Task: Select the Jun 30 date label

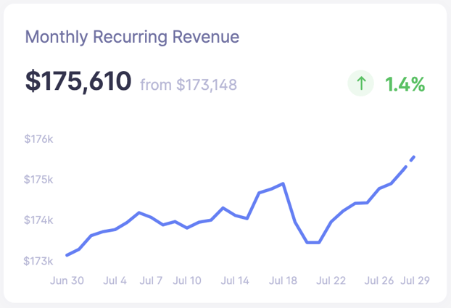Action: pyautogui.click(x=67, y=280)
